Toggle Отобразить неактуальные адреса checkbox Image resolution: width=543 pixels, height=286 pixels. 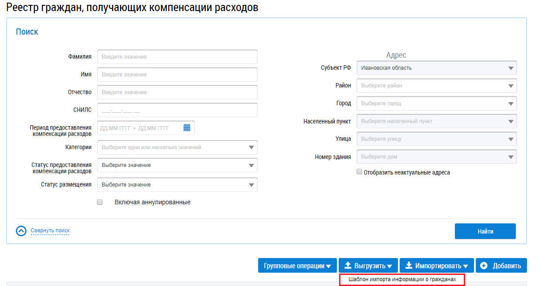tap(359, 172)
